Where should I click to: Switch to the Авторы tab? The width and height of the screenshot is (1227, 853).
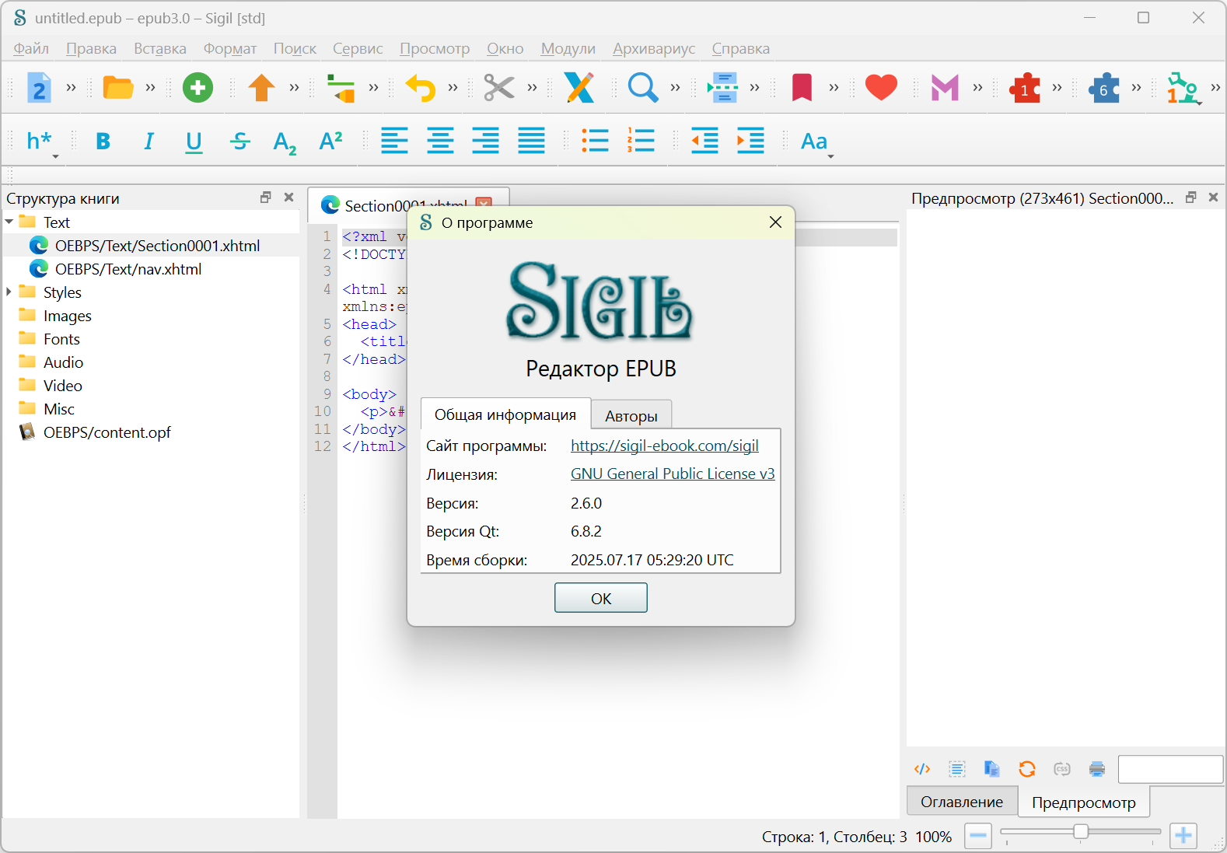pos(631,416)
